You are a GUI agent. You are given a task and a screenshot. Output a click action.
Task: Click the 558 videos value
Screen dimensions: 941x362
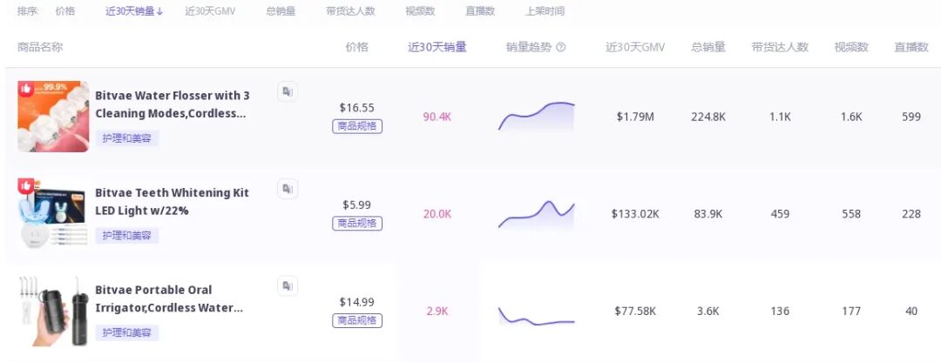[x=851, y=214]
